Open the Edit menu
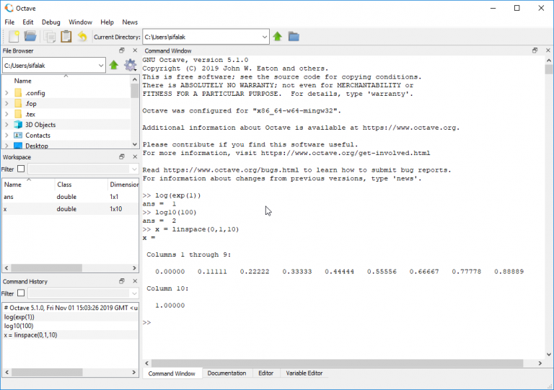The image size is (554, 390). [28, 22]
